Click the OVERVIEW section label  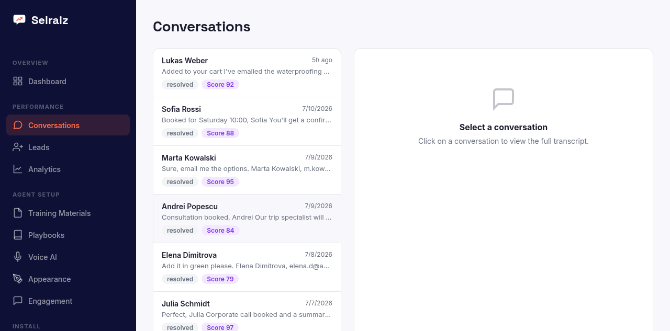pos(30,63)
